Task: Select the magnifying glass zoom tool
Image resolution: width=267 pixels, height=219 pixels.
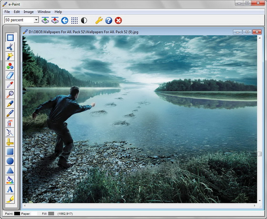Action: point(10,94)
